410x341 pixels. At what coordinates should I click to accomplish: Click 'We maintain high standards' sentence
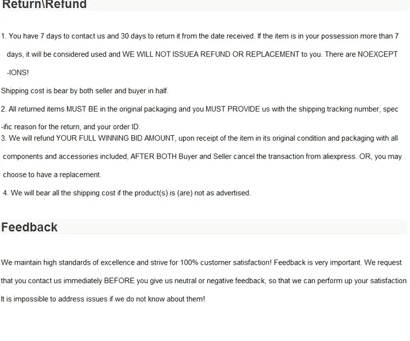[136, 262]
